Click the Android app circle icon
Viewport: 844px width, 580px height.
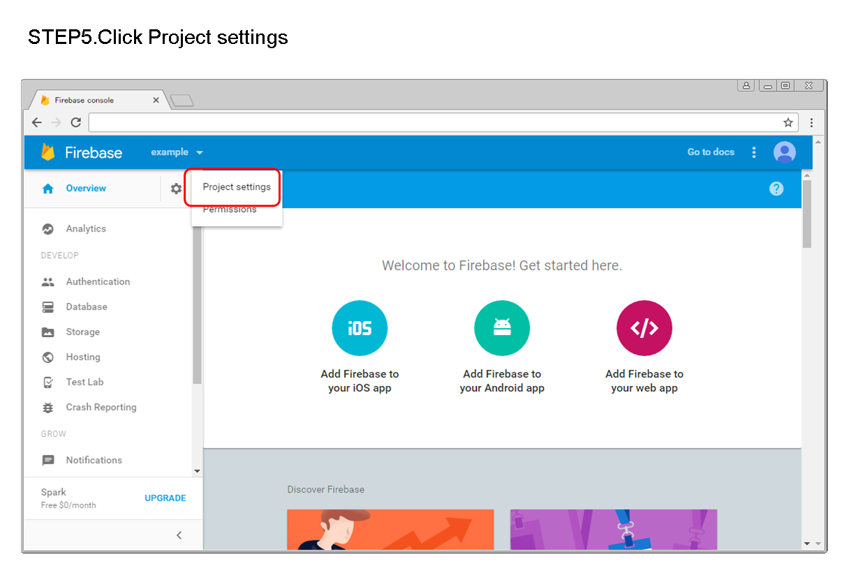pos(502,328)
